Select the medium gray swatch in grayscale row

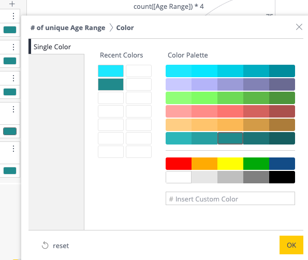click(x=230, y=177)
